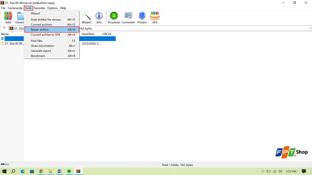Click the '6/23/2026 3...' modified date cell

[91, 44]
